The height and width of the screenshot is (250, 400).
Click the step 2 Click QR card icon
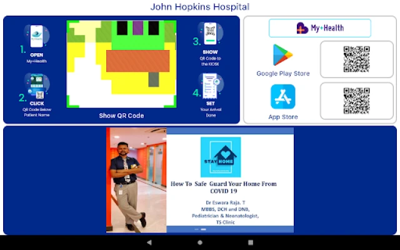click(x=37, y=86)
